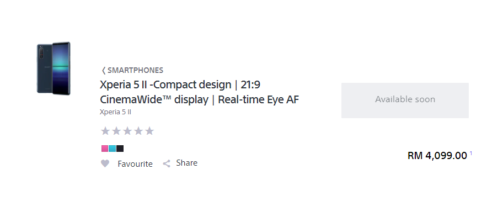This screenshot has width=503, height=201.
Task: Go back to the SMARTPHONES category
Action: point(135,70)
